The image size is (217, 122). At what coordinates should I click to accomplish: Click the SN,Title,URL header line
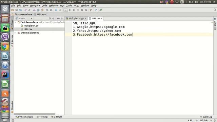pyautogui.click(x=84, y=23)
